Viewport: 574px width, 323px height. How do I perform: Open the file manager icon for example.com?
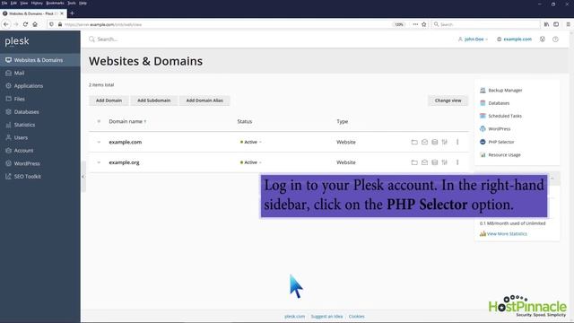tap(414, 142)
